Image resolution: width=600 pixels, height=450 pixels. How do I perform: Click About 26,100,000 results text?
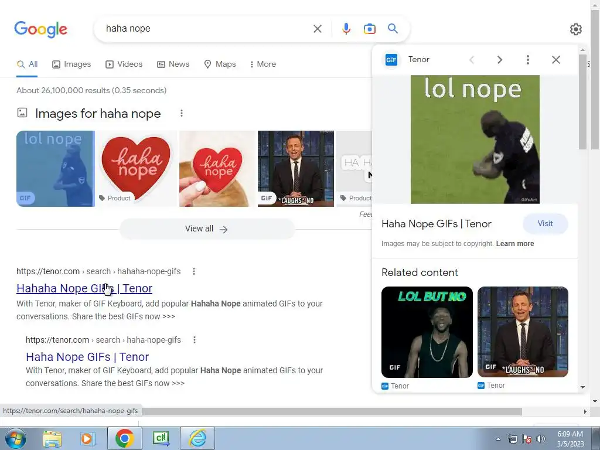(91, 91)
